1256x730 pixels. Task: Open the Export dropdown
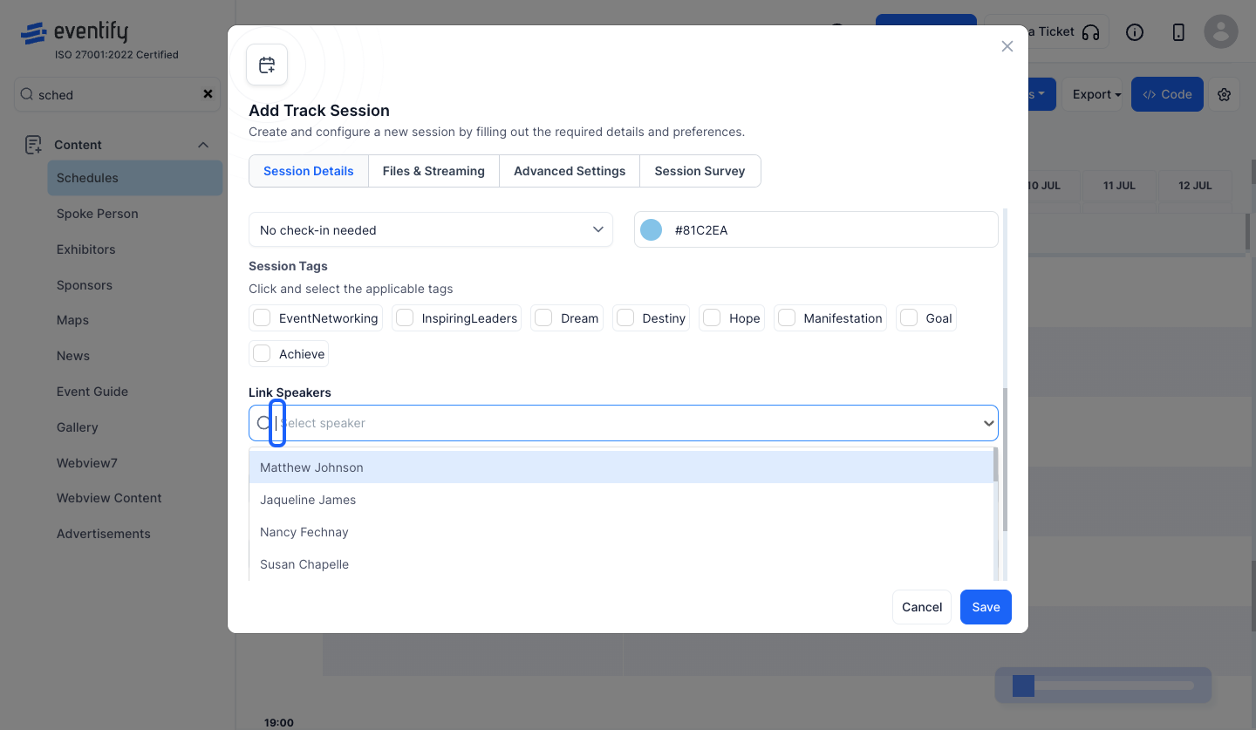coord(1096,94)
